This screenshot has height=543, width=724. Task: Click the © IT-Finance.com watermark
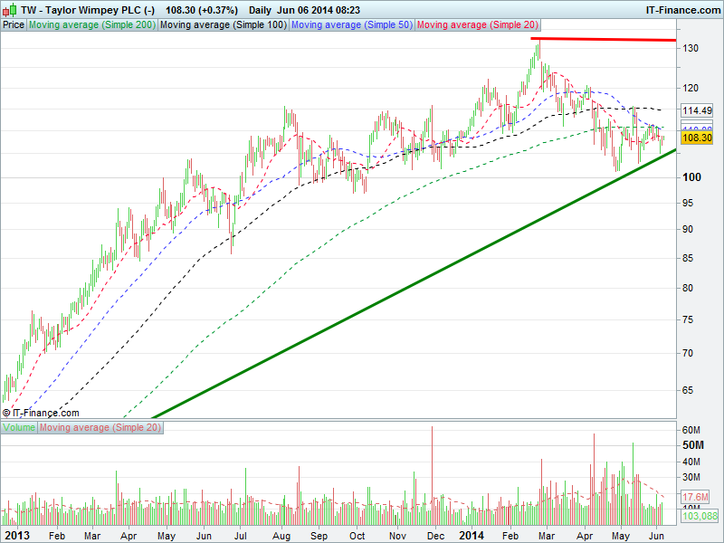click(41, 413)
